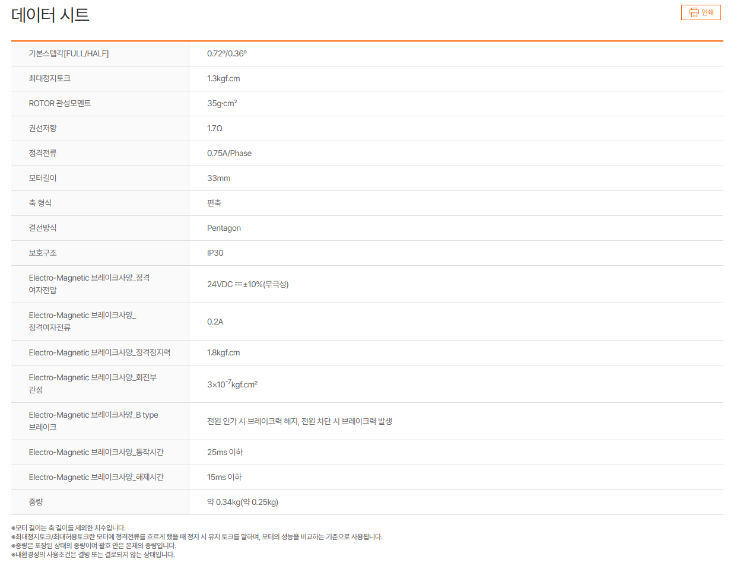Screen dimensions: 740x566
Task: Click the printer icon in the 인쇄 button
Action: click(x=694, y=12)
